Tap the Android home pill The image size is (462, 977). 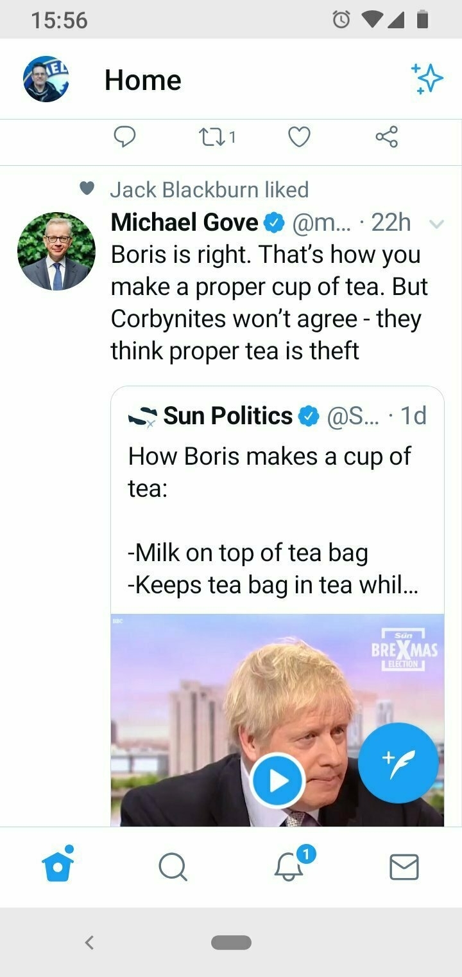coord(231,942)
